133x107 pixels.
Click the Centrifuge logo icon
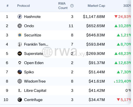pos(20,100)
